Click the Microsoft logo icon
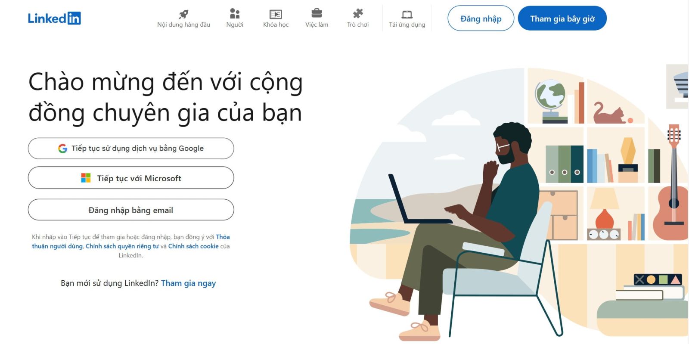The image size is (689, 344). [x=86, y=178]
